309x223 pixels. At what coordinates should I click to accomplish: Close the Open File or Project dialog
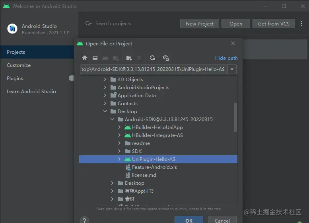233,43
